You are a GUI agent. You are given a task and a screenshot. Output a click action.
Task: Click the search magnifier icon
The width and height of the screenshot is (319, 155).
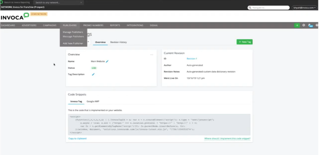tap(250, 8)
